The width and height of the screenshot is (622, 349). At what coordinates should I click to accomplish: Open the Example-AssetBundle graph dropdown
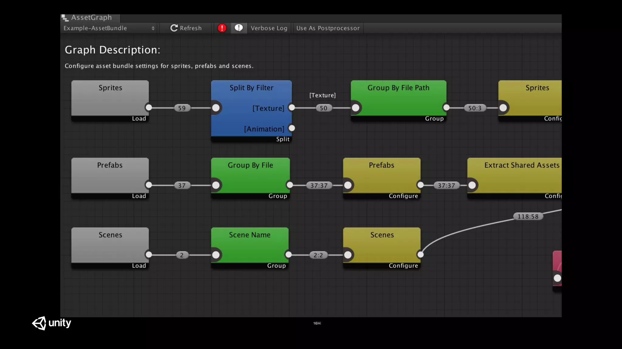109,28
